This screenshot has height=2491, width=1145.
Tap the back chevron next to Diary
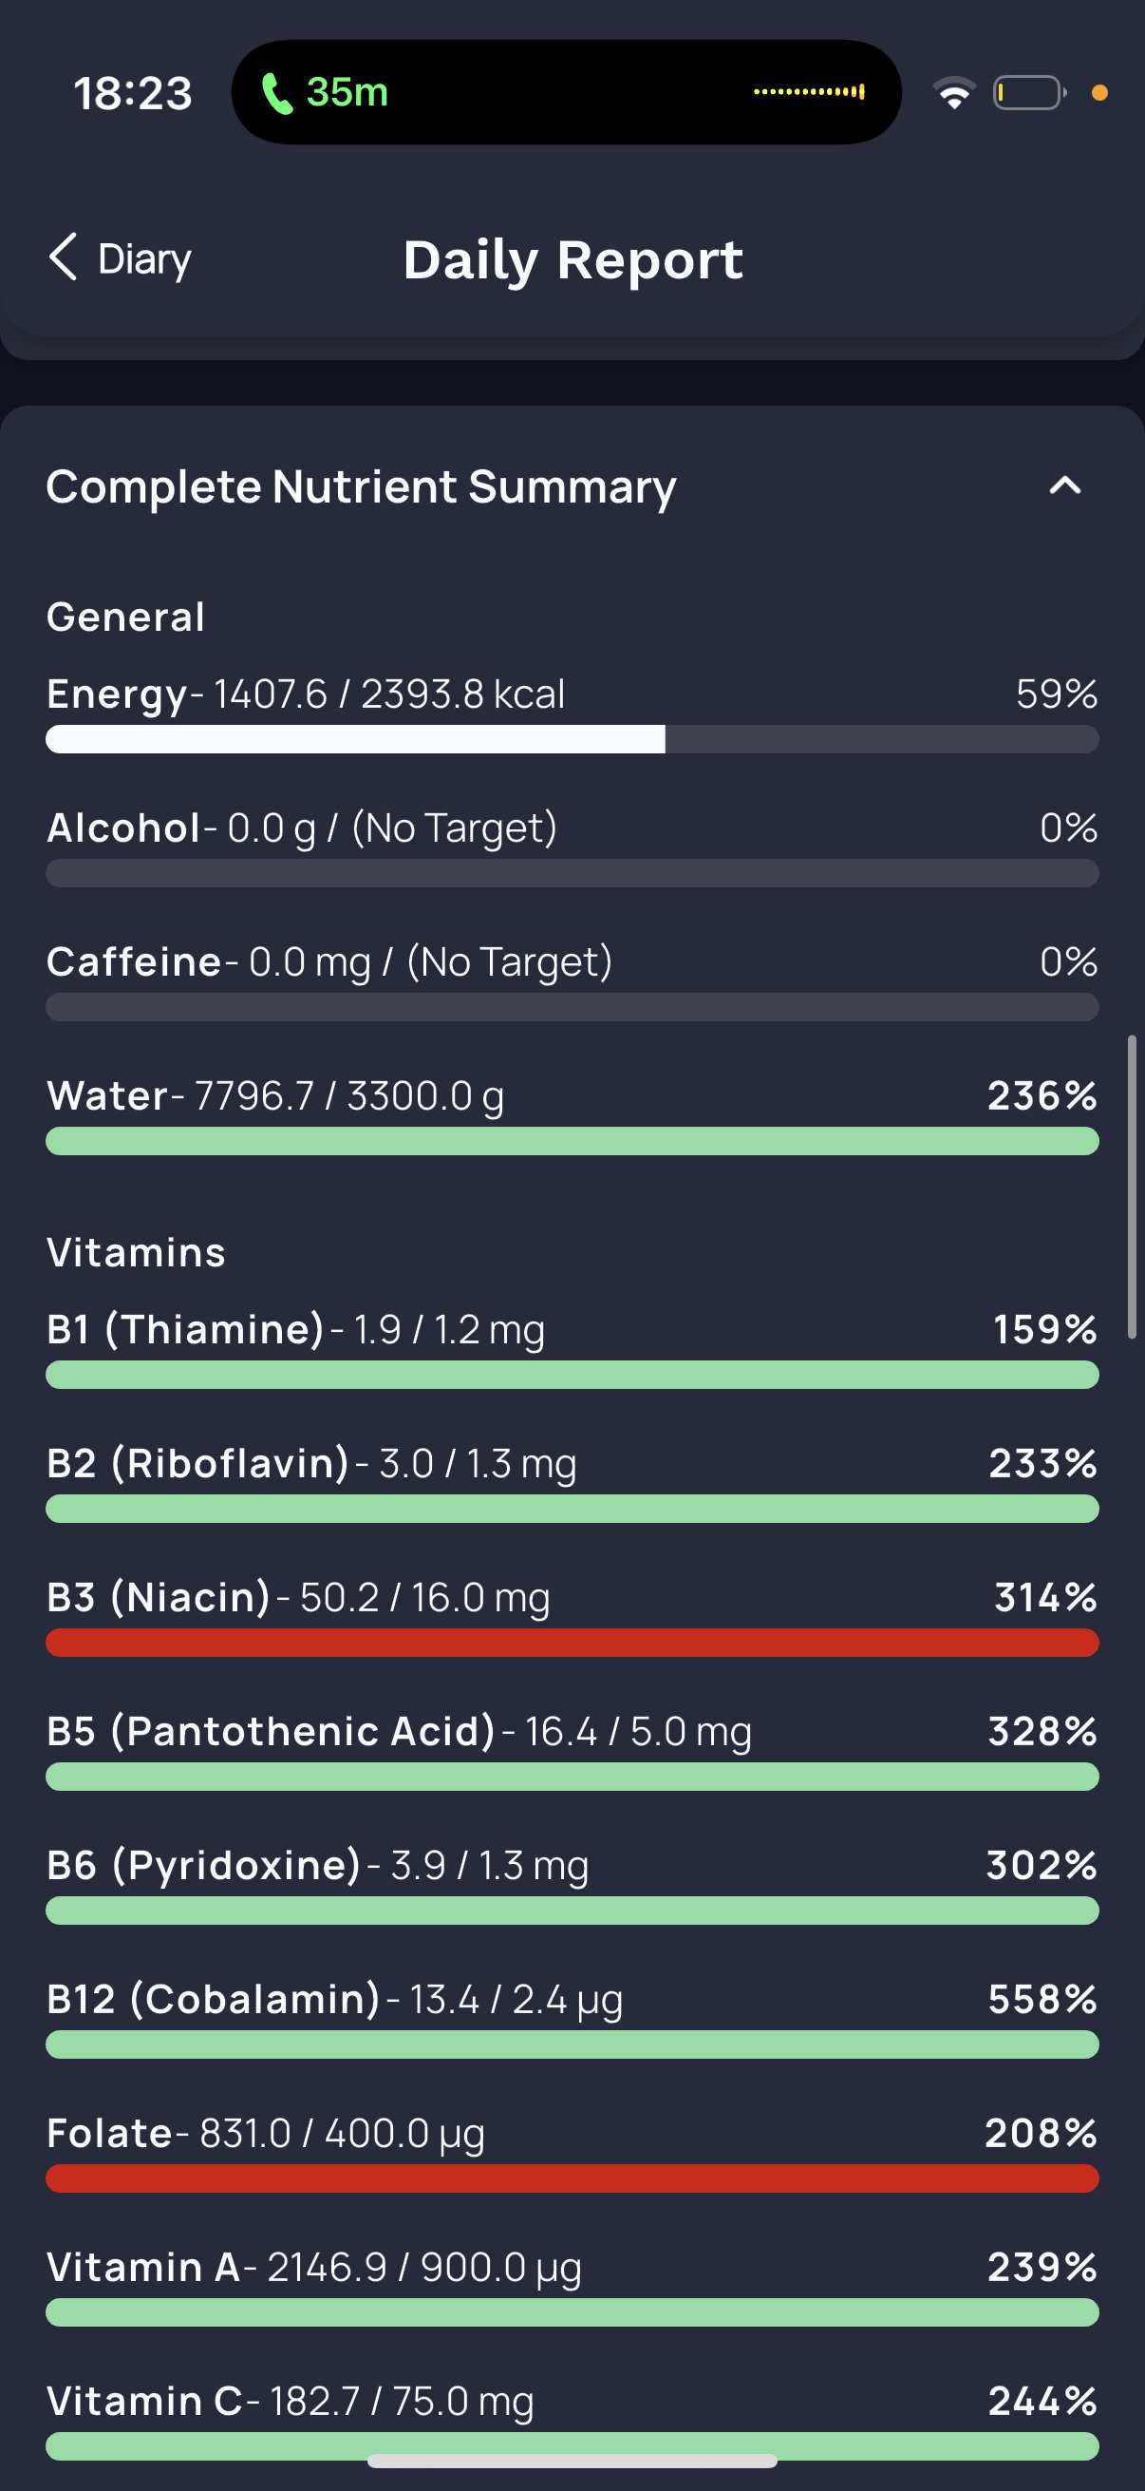click(63, 257)
